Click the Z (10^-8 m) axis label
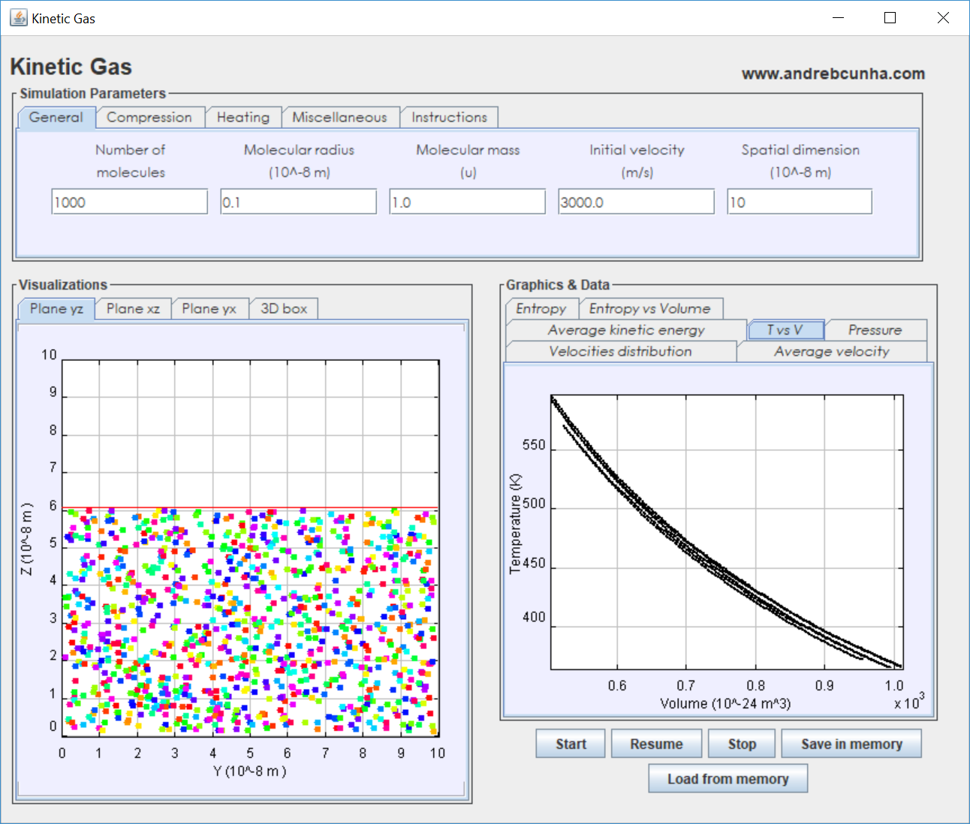The width and height of the screenshot is (970, 824). point(27,540)
